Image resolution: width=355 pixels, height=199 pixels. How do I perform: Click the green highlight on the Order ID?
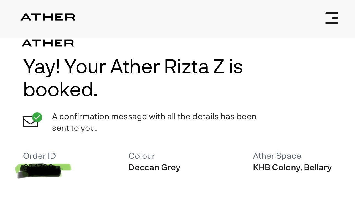click(x=65, y=167)
